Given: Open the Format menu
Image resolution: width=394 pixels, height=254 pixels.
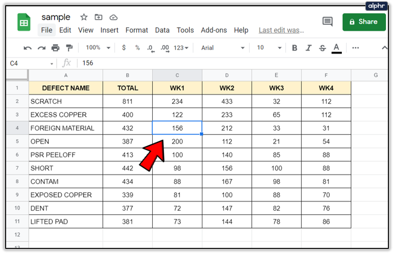Looking at the screenshot, I should 137,30.
